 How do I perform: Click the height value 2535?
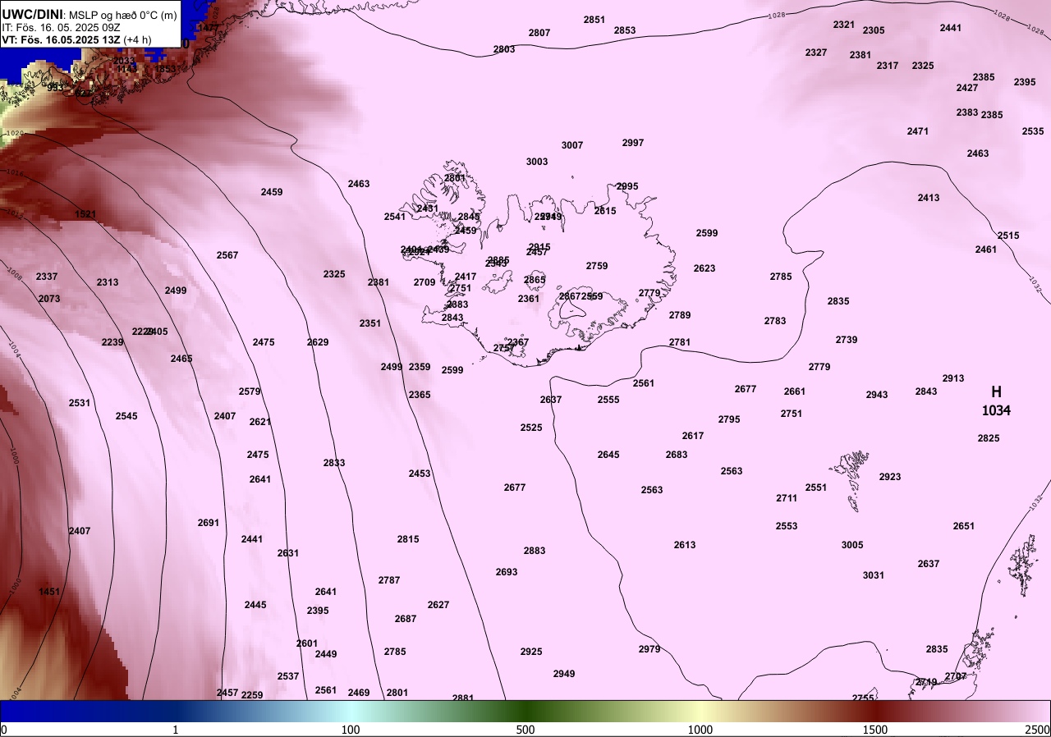(x=1033, y=131)
